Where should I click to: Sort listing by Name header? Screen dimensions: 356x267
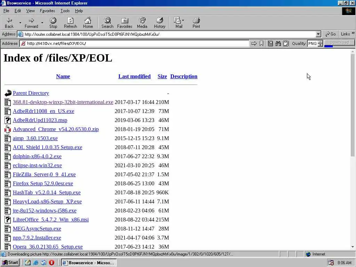pos(63,76)
